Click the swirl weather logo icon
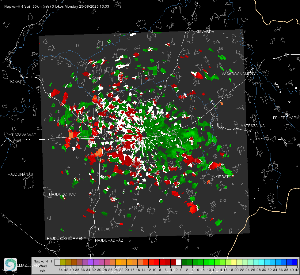 coord(10,265)
